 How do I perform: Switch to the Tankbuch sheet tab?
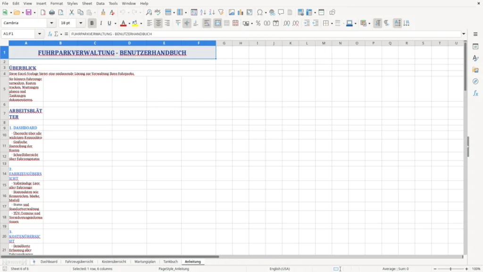(171, 262)
